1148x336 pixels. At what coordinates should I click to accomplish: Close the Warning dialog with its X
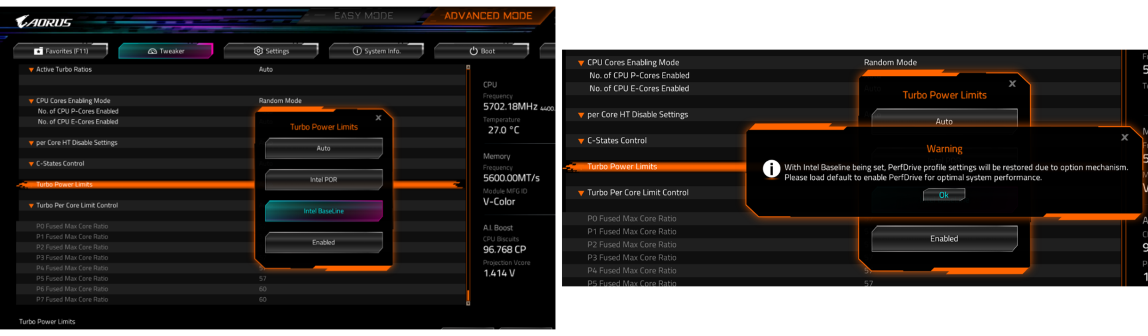[1124, 137]
